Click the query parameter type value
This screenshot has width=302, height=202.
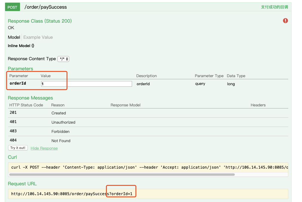(x=200, y=84)
